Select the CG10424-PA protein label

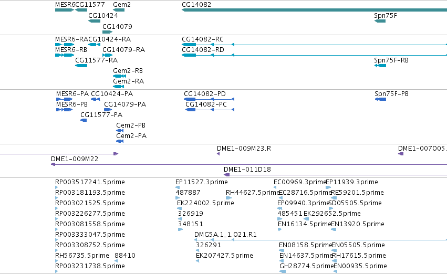point(112,94)
